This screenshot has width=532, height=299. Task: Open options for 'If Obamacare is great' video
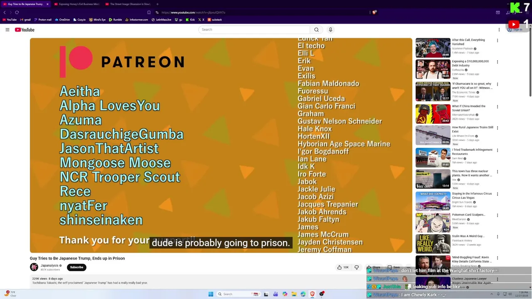[x=498, y=84]
